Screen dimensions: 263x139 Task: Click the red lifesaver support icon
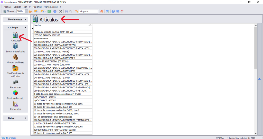click(x=122, y=11)
